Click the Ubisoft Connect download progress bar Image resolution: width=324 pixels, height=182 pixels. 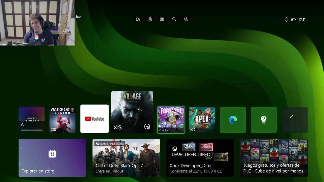point(32,130)
